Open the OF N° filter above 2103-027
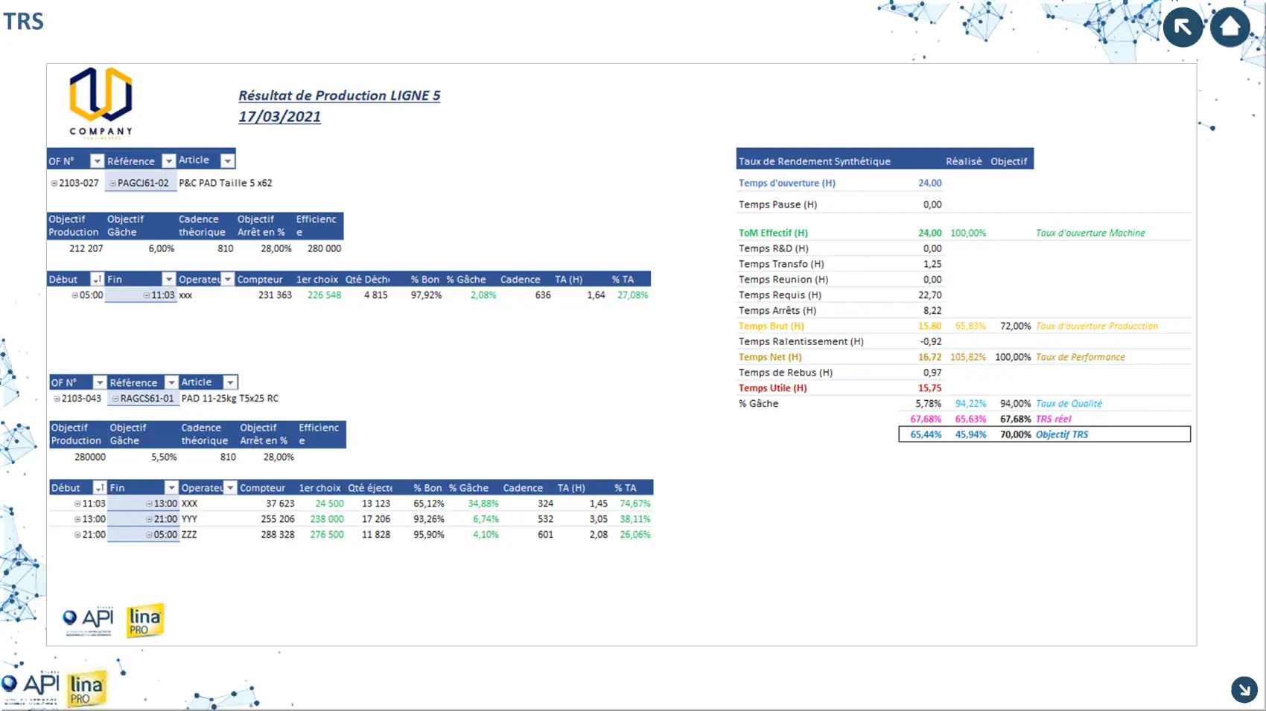Viewport: 1266px width, 711px height. (97, 161)
